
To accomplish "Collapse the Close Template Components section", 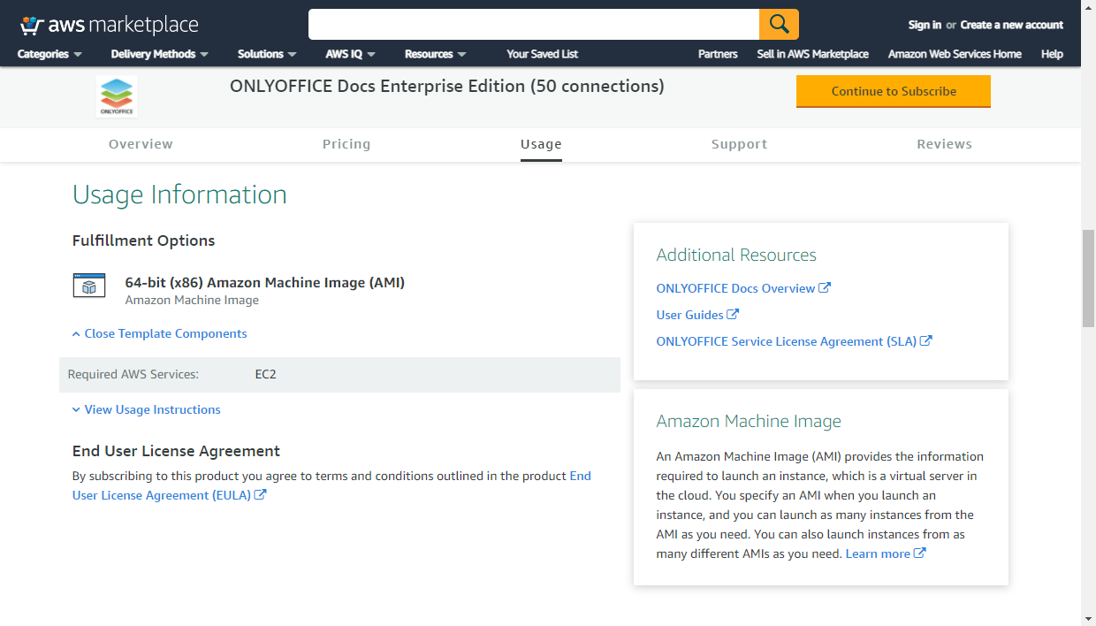I will point(160,333).
